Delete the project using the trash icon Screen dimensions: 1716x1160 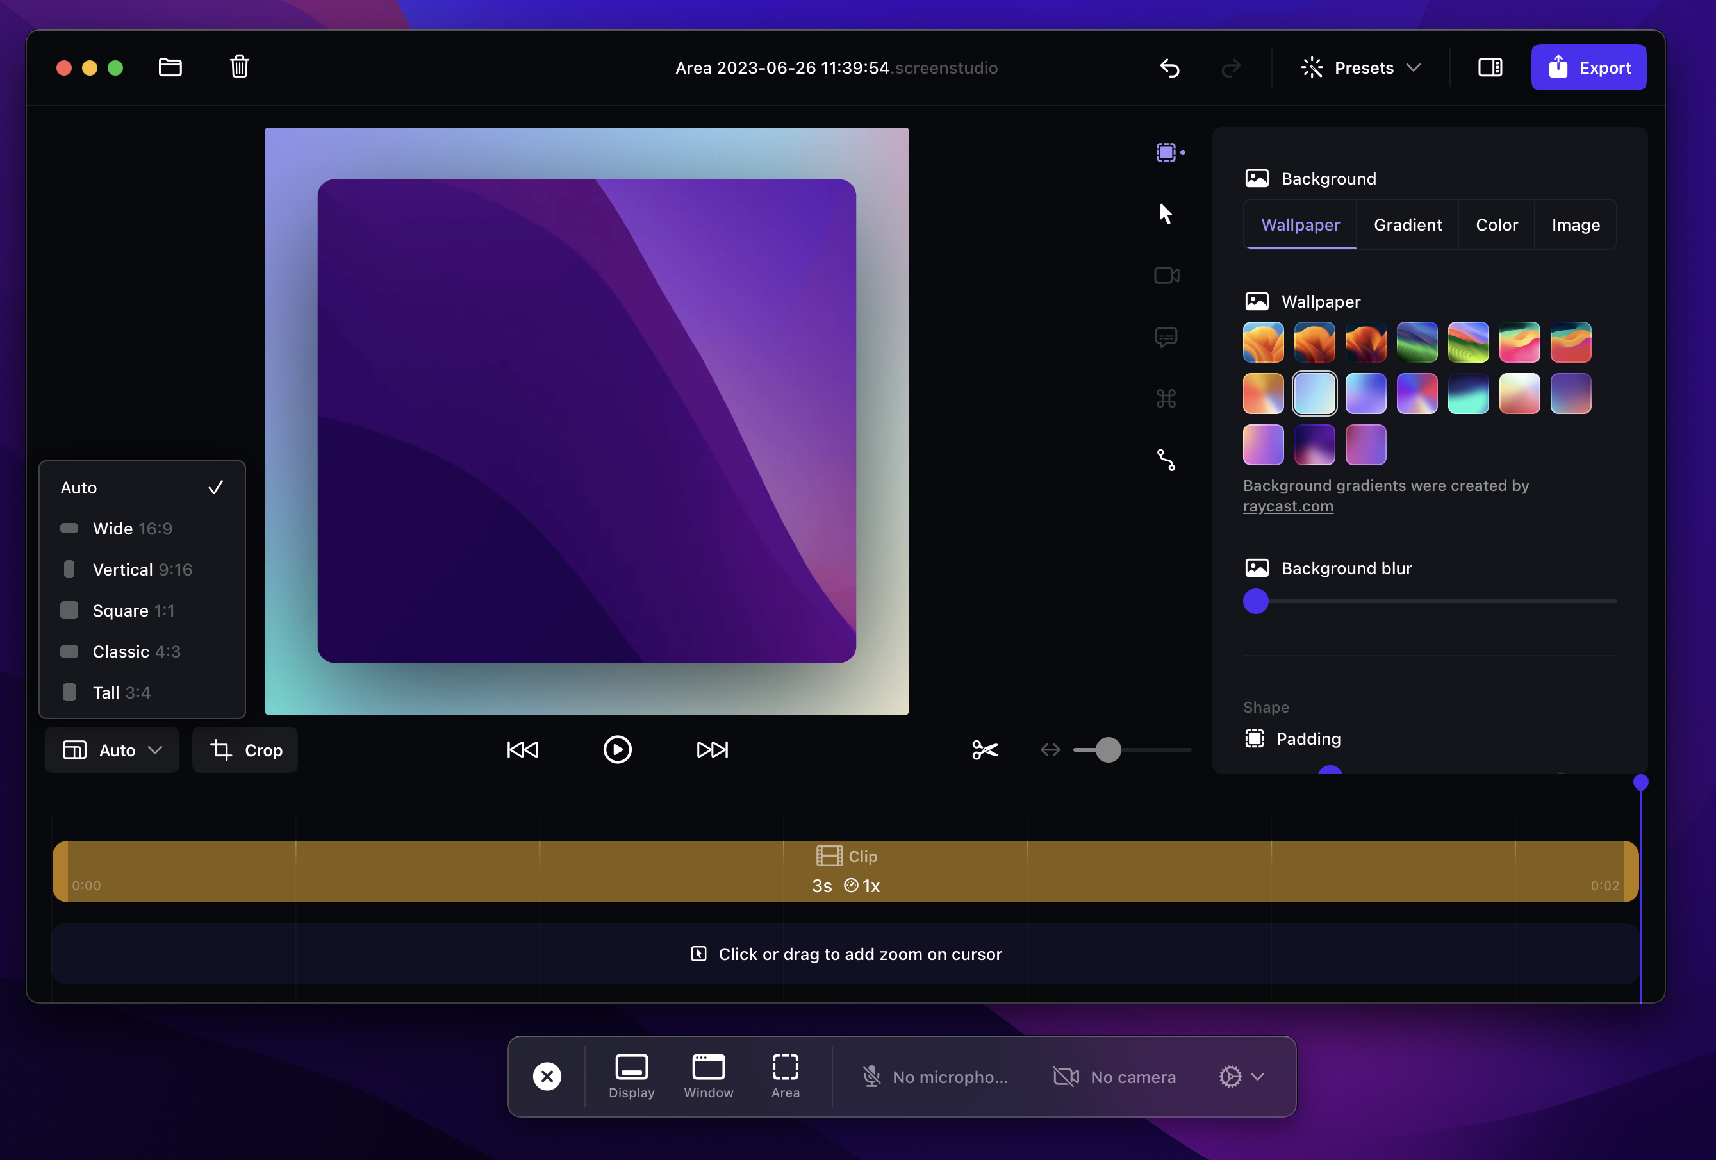pos(239,67)
